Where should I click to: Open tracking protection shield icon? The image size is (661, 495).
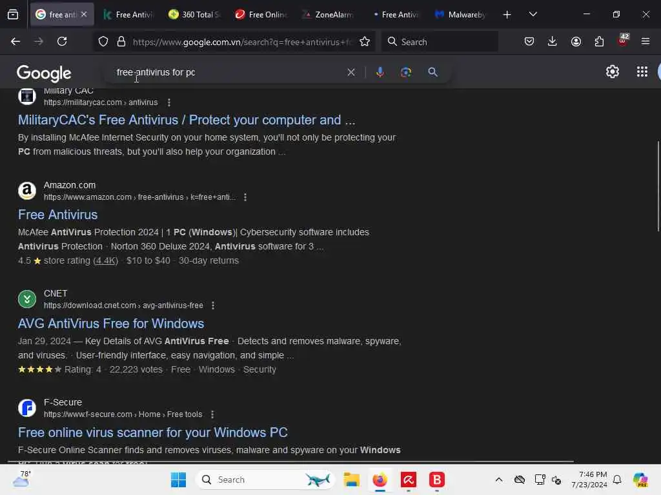click(103, 41)
